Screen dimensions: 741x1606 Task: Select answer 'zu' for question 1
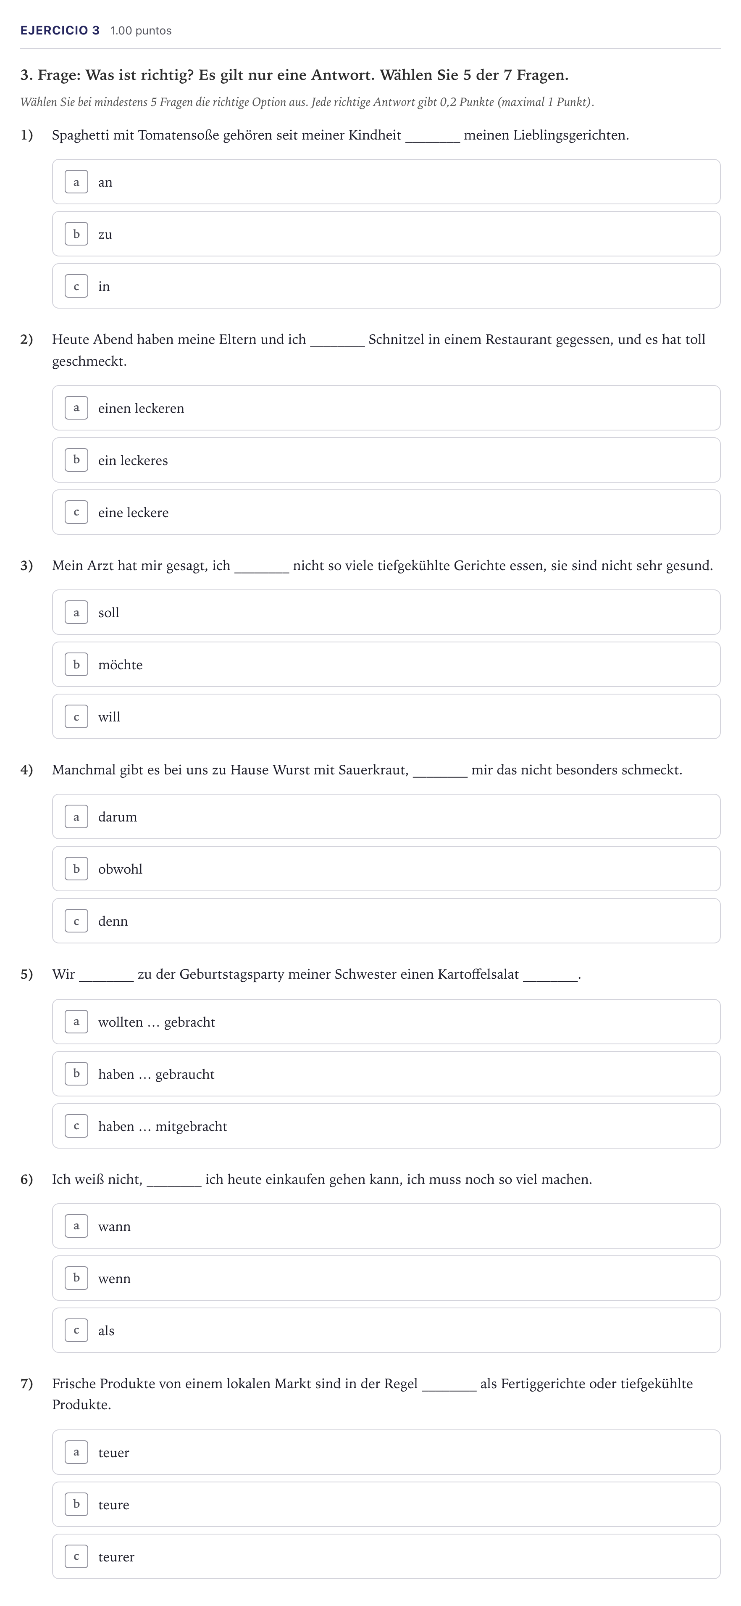tap(386, 234)
